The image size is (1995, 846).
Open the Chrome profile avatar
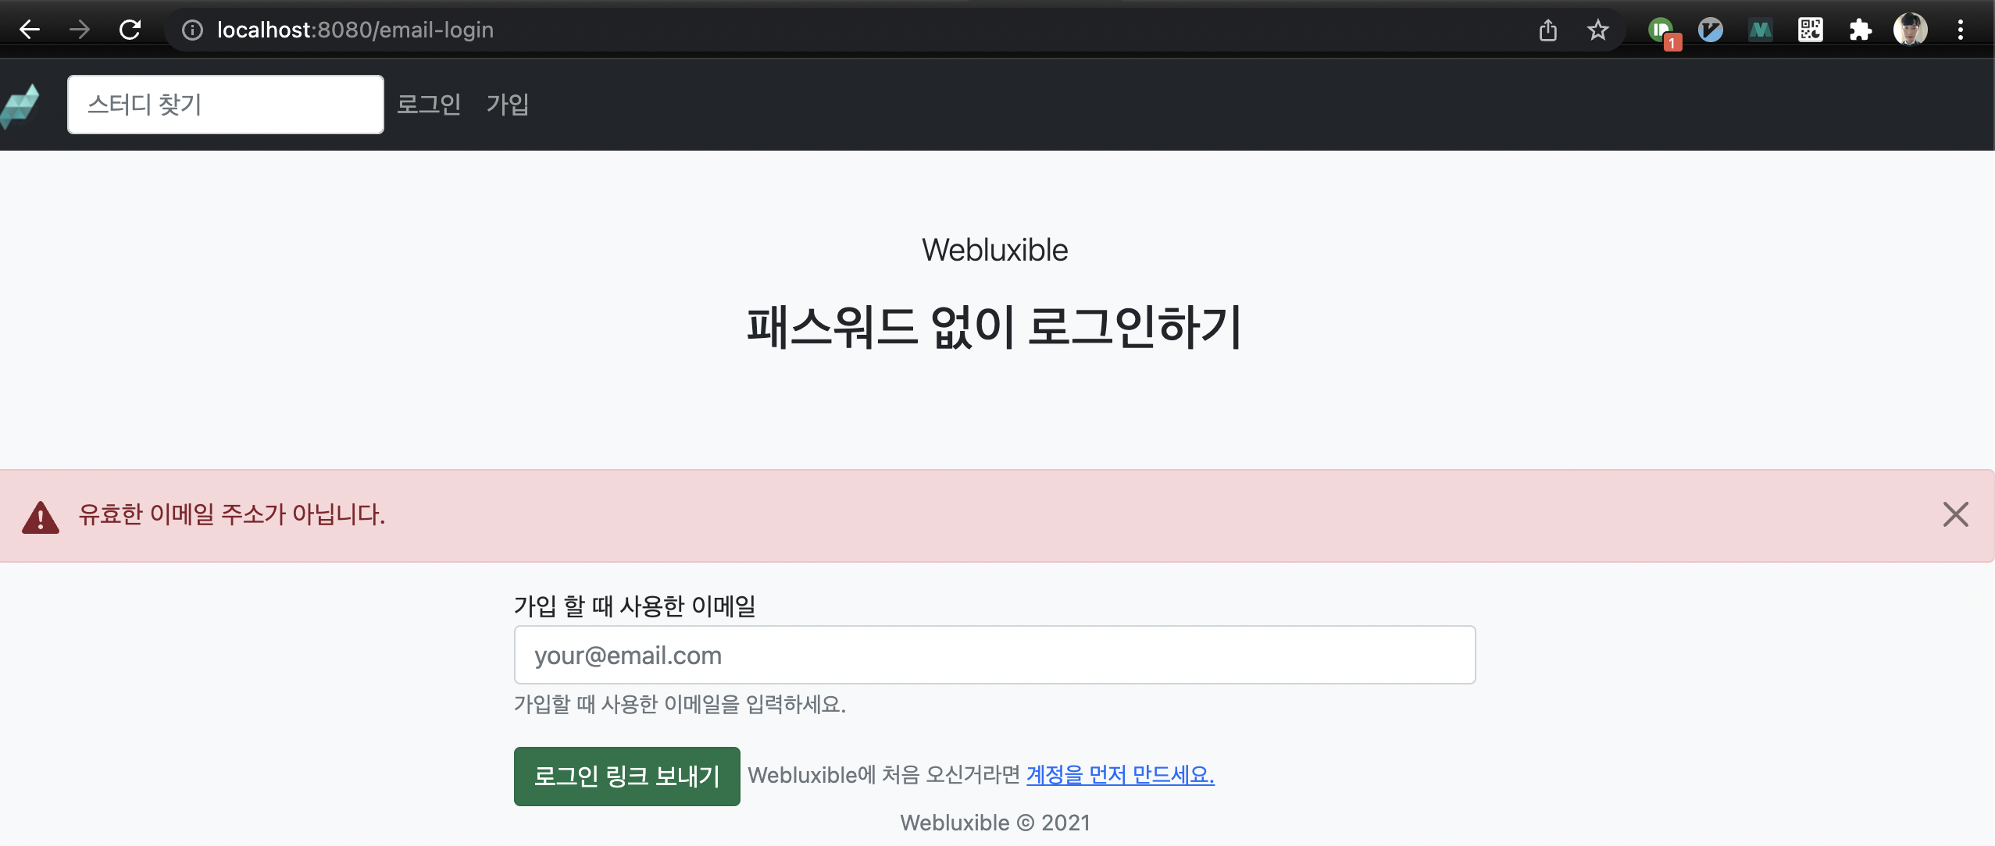click(x=1910, y=30)
